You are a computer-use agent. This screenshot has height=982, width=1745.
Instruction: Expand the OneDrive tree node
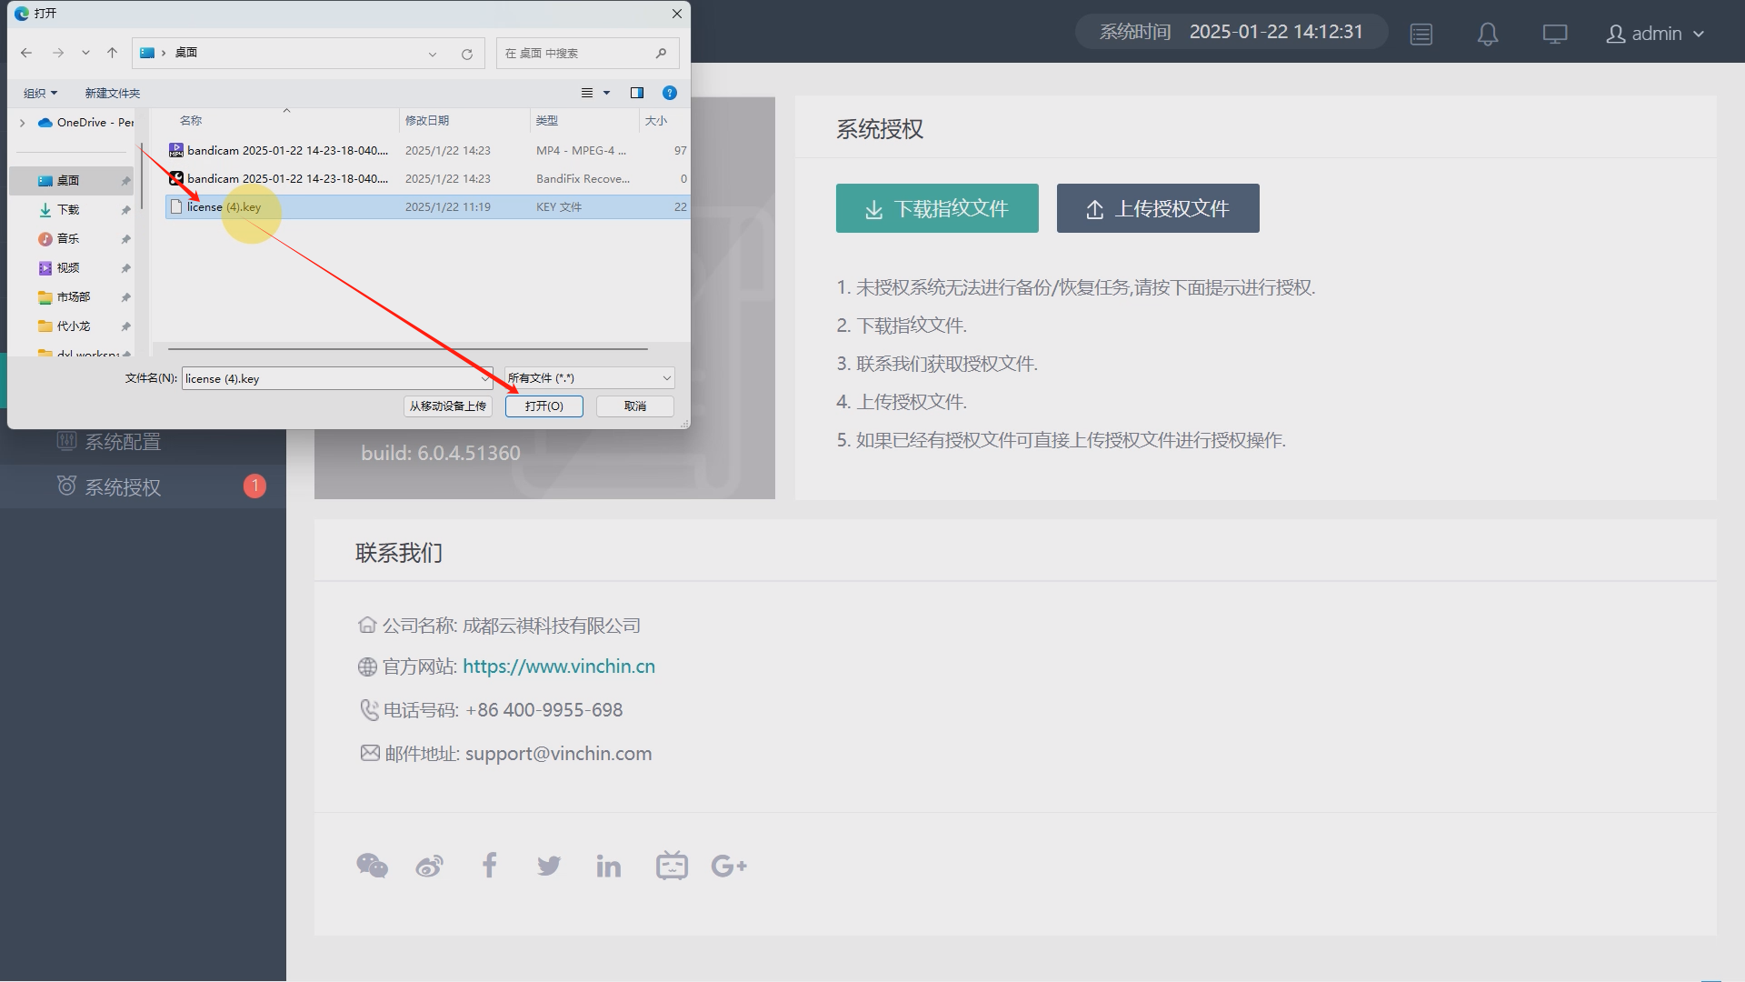pyautogui.click(x=23, y=123)
